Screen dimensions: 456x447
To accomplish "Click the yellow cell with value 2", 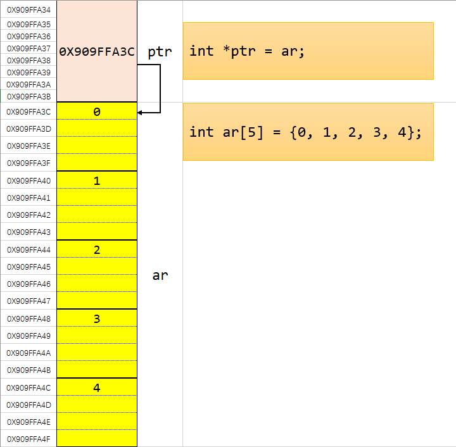I will (x=97, y=249).
